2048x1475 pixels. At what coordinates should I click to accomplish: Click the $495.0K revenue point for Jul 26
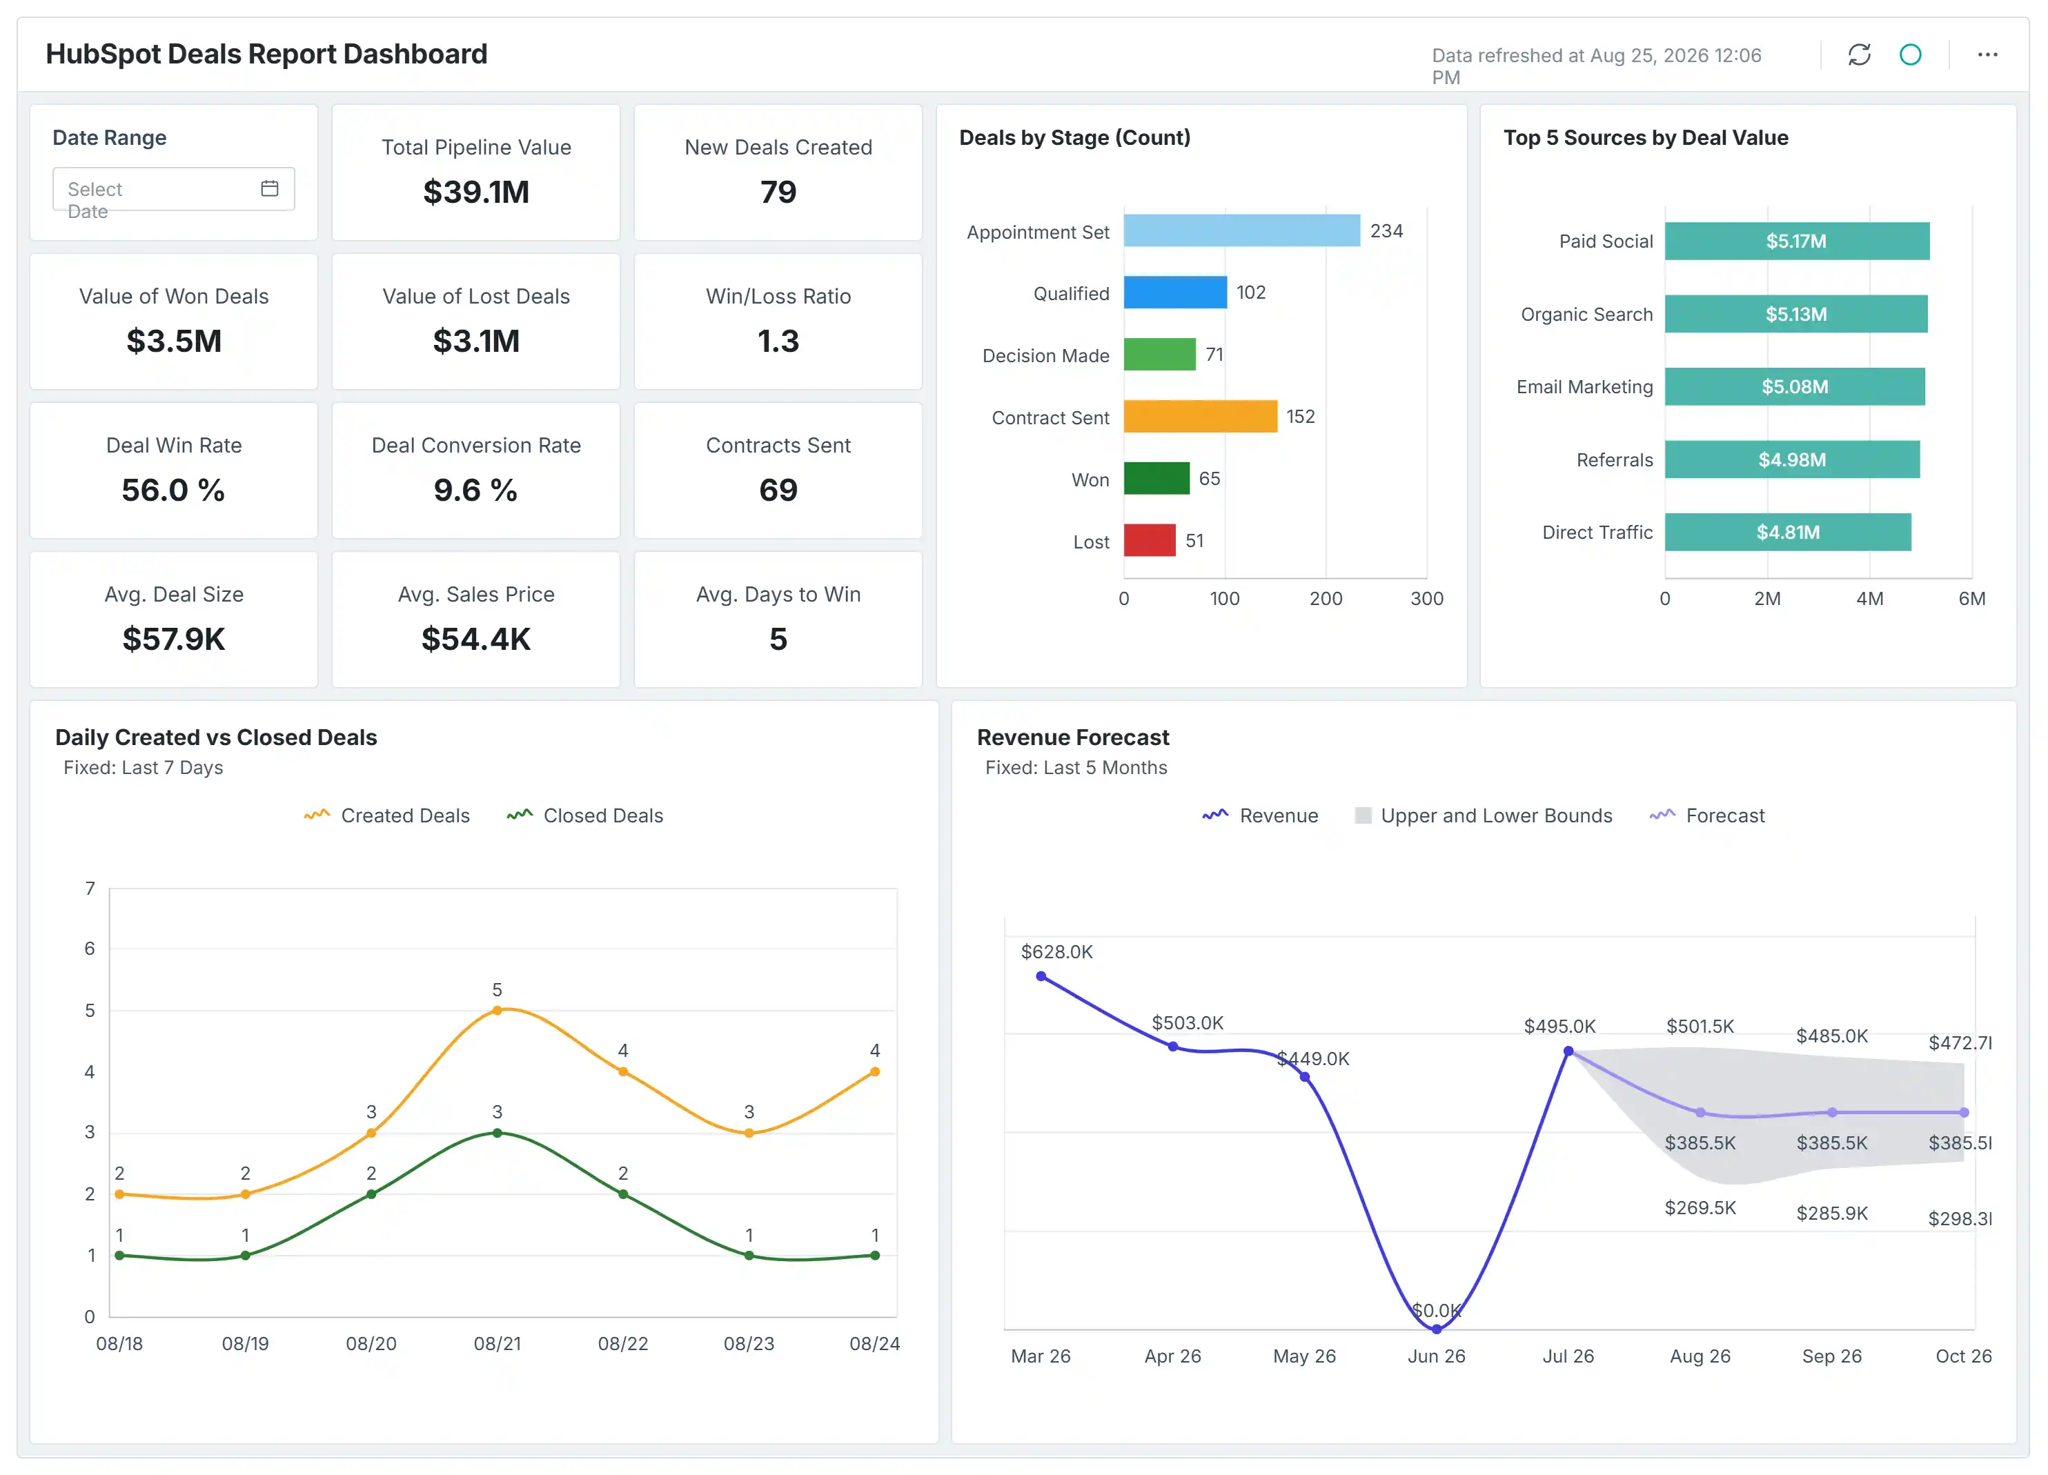click(1568, 1051)
